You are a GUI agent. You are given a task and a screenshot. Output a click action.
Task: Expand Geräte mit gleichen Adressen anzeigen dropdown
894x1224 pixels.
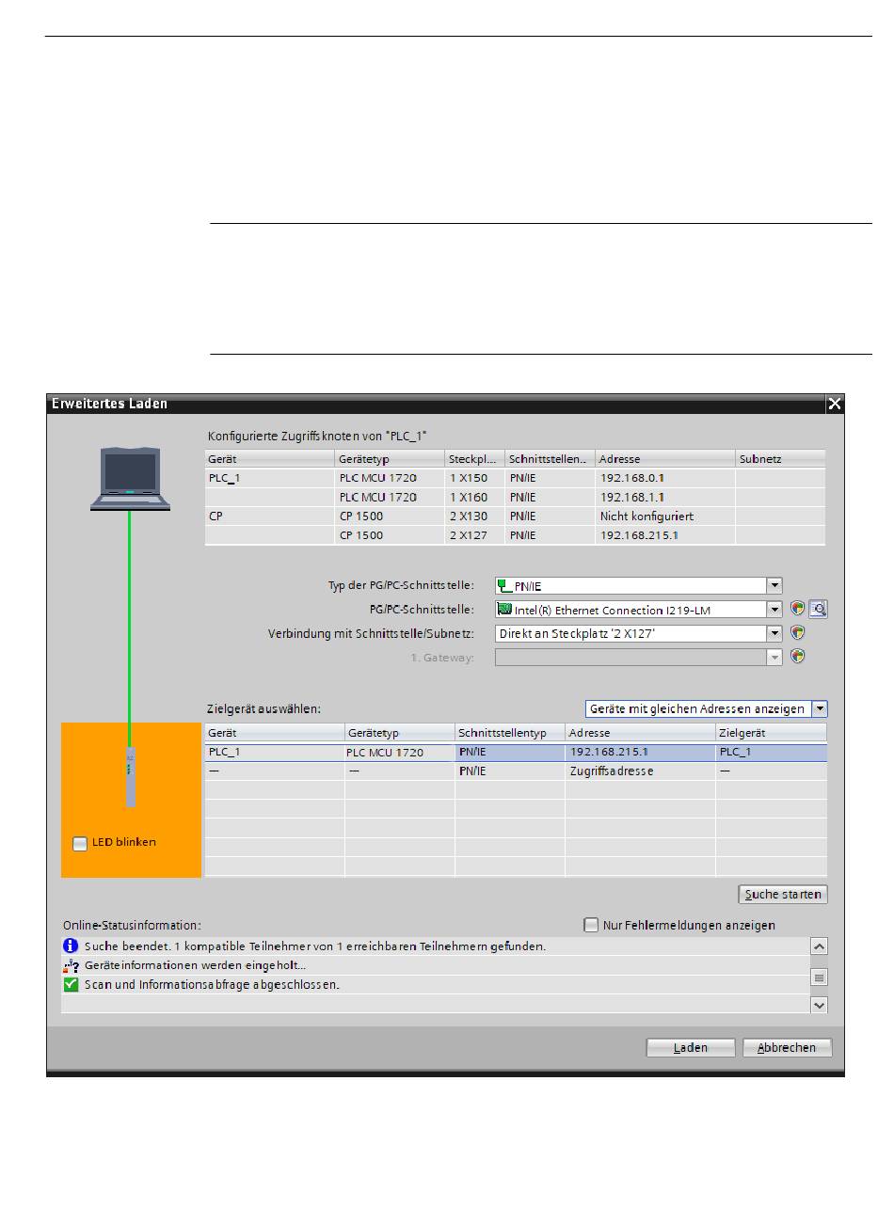tap(820, 708)
